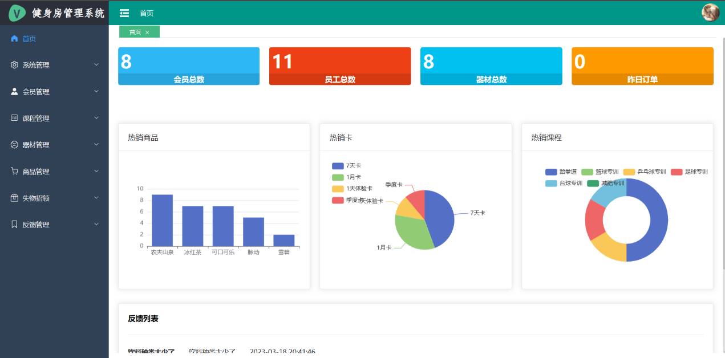Click the system management gear icon
Image resolution: width=725 pixels, height=358 pixels.
15,65
